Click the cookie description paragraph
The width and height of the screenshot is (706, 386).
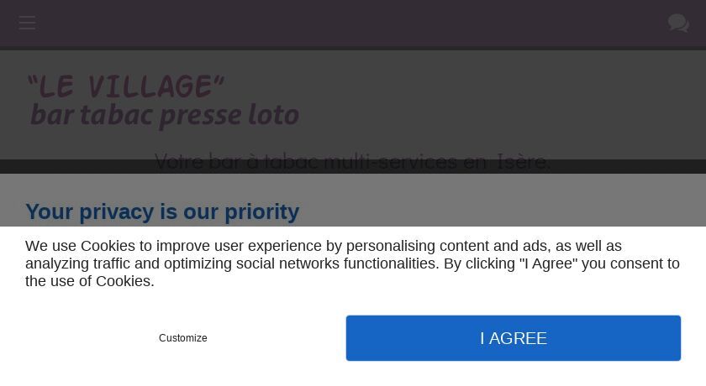pyautogui.click(x=352, y=263)
